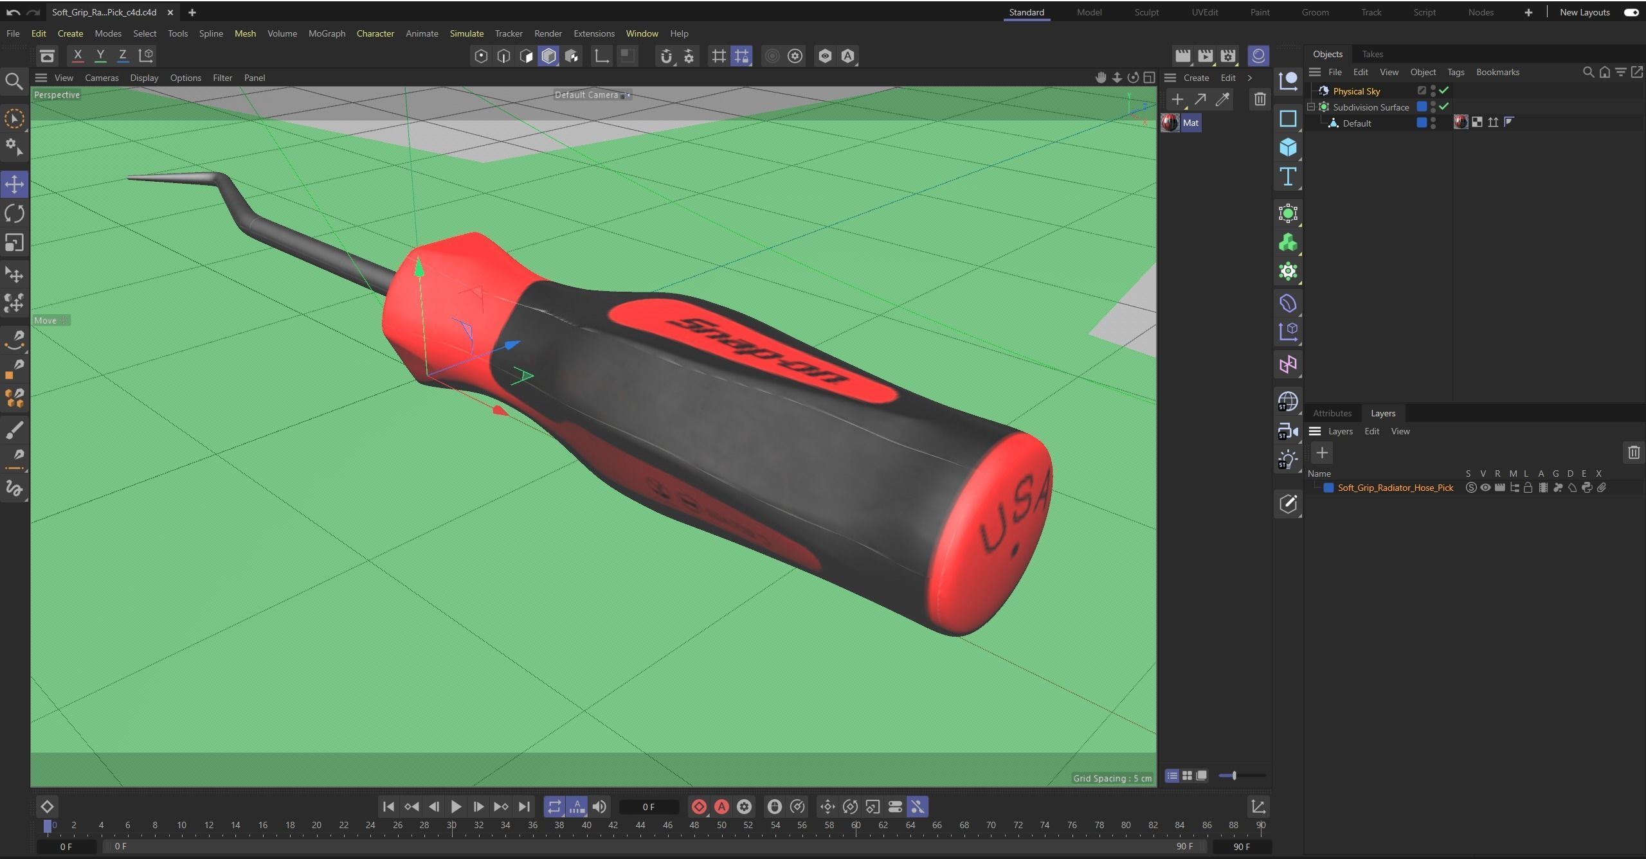This screenshot has height=859, width=1646.
Task: Go to end of animation
Action: [x=524, y=806]
